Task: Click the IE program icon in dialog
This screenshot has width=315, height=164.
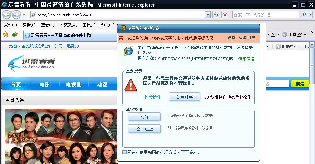Action: pos(128,51)
